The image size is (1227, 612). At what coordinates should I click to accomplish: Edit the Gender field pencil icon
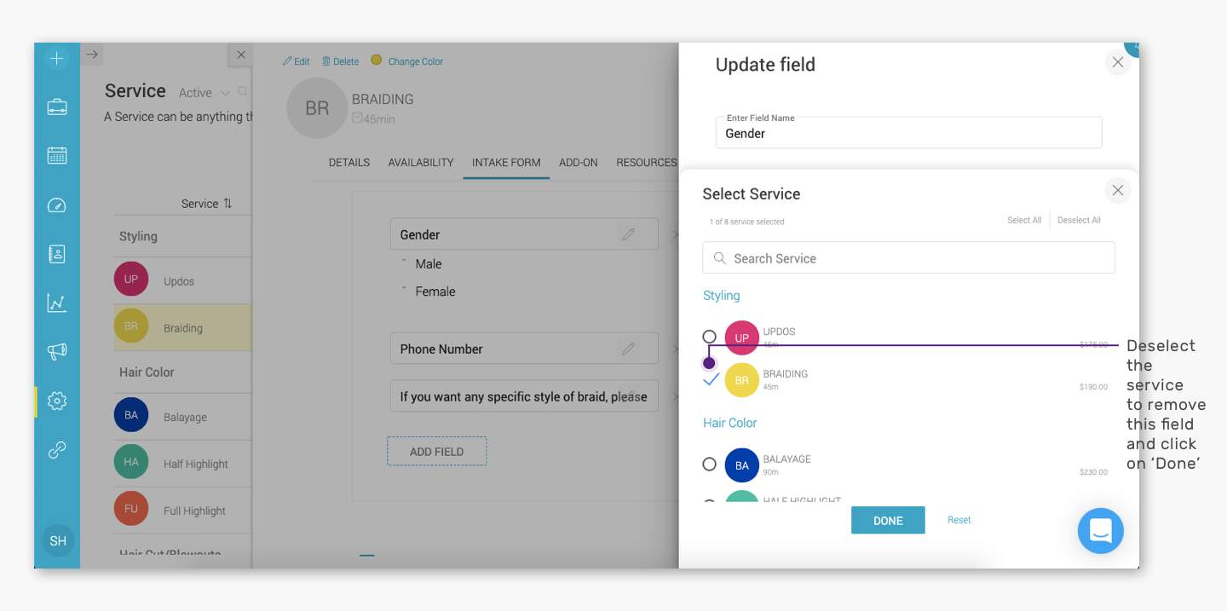click(629, 234)
